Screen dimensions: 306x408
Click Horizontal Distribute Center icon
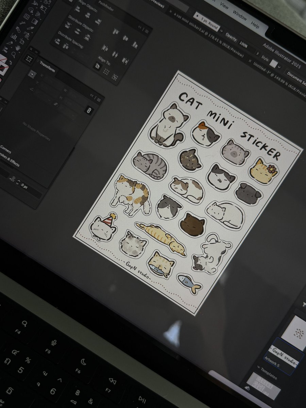click(x=115, y=54)
